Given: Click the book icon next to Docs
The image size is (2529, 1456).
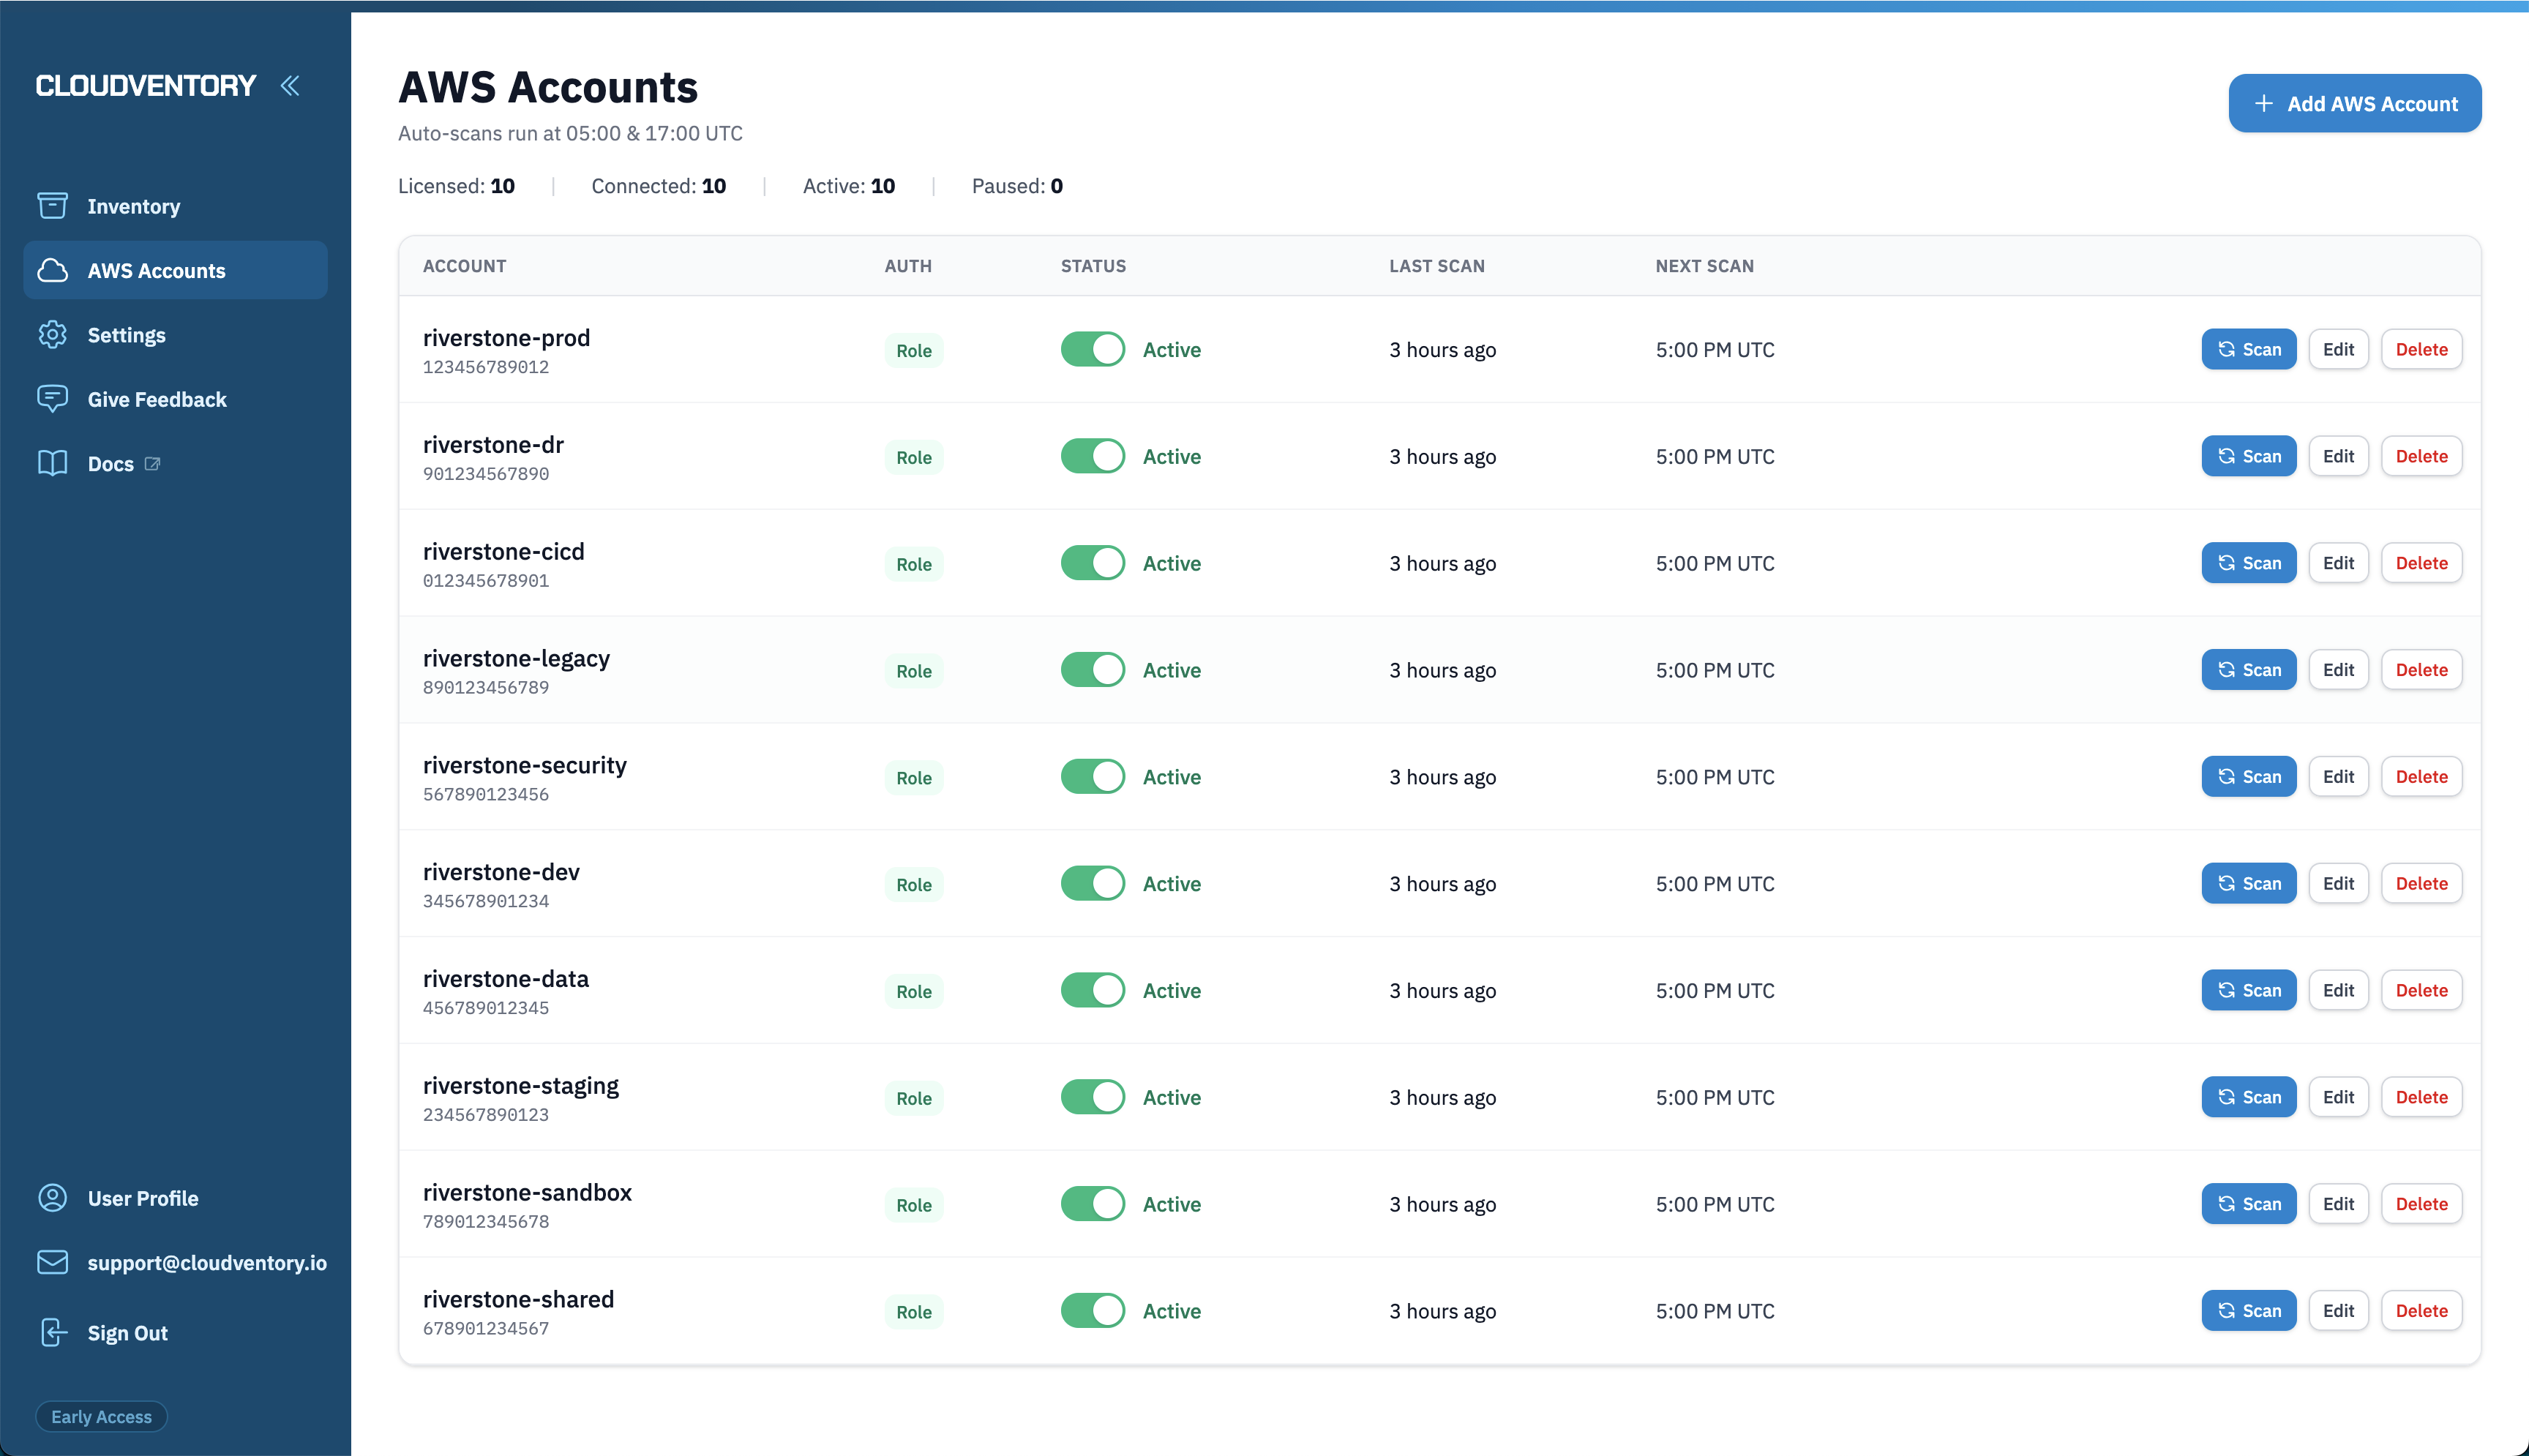Looking at the screenshot, I should click(52, 463).
